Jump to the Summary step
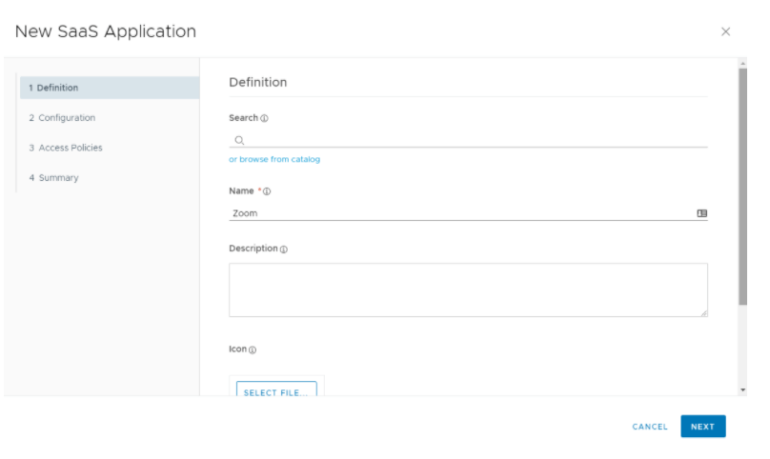This screenshot has height=459, width=770. tap(53, 178)
